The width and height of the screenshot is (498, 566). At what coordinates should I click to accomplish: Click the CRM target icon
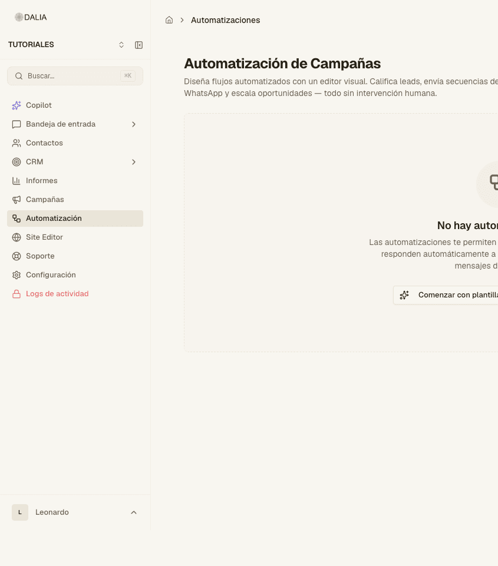point(17,162)
